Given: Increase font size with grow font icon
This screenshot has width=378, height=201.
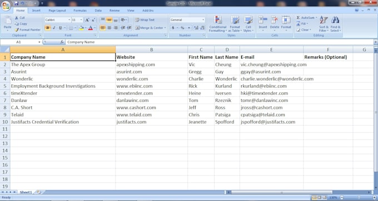Looking at the screenshot, I should click(87, 20).
